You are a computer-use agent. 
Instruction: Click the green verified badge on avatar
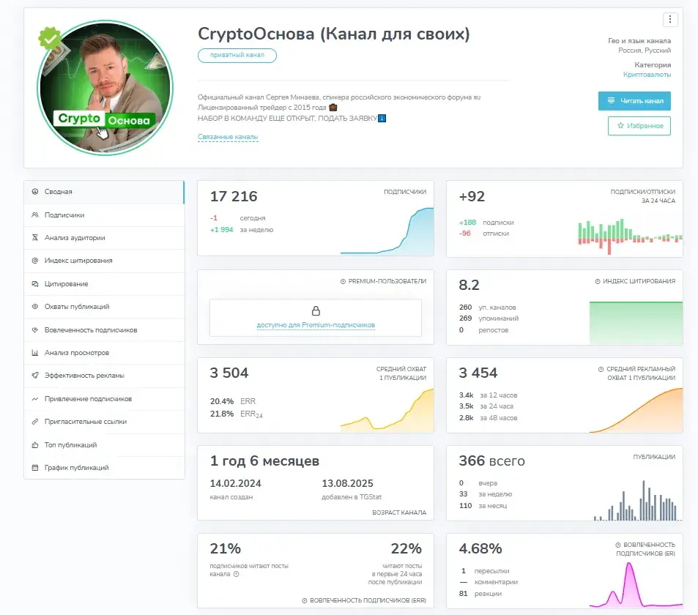click(50, 38)
